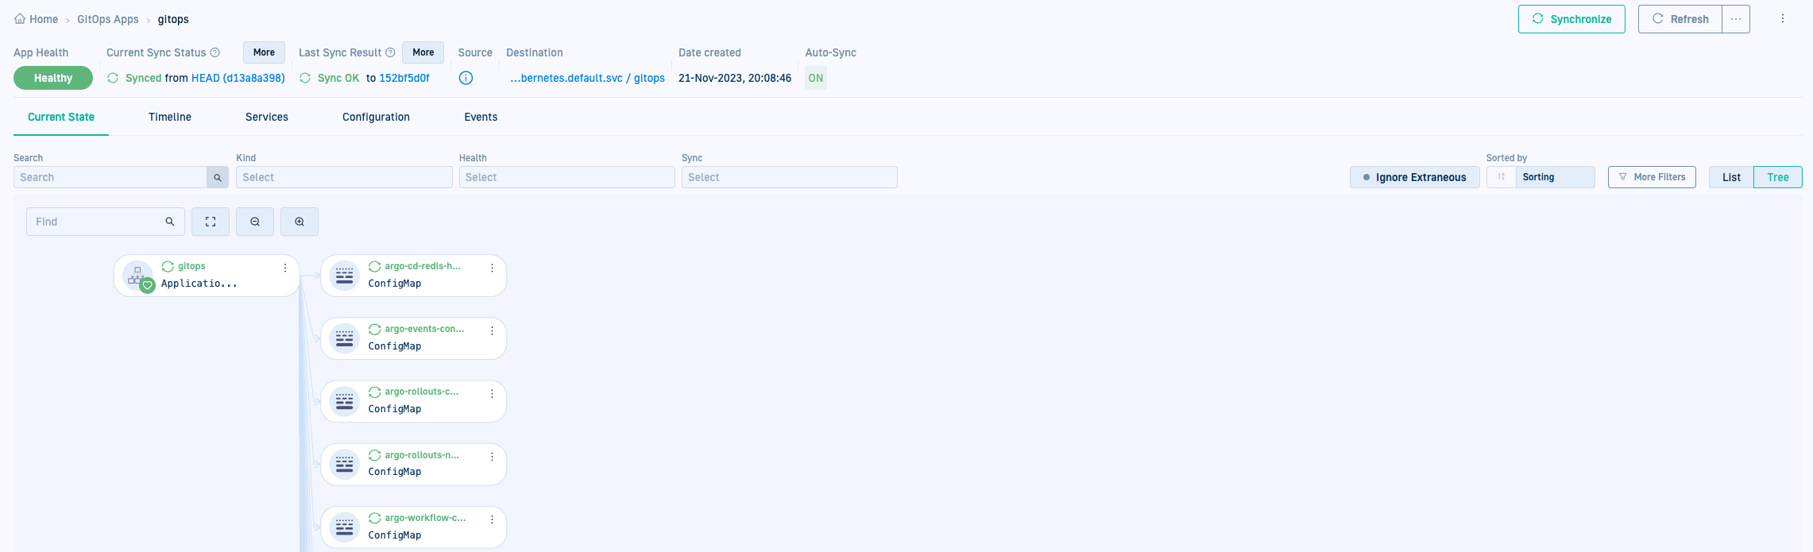Image resolution: width=1813 pixels, height=552 pixels.
Task: Click the Source info icon
Action: (x=466, y=78)
